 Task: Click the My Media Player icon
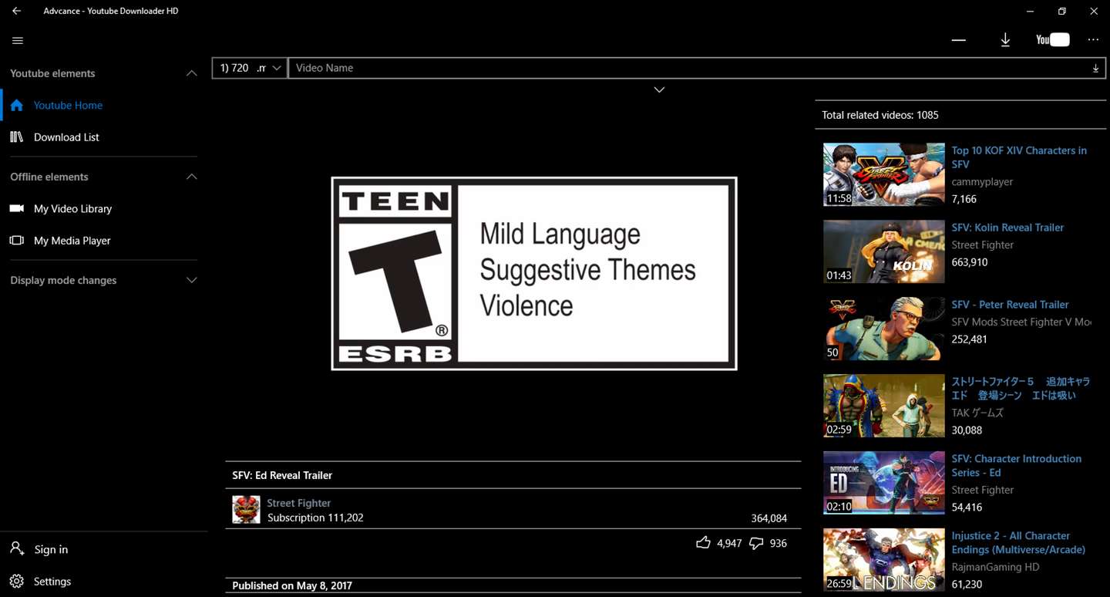(17, 241)
